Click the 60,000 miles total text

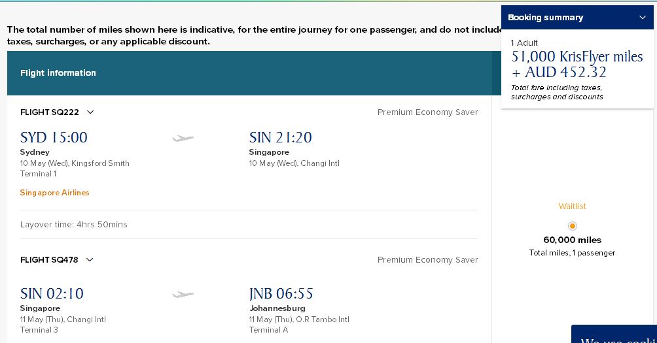(573, 240)
